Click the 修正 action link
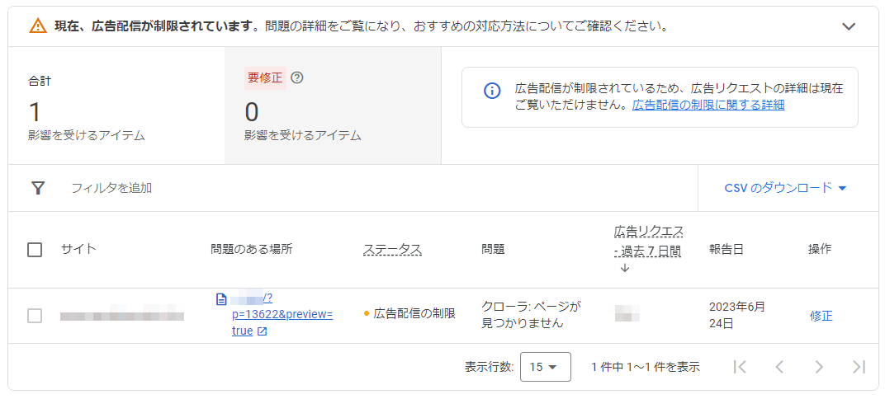Viewport: 885px width, 399px height. (x=821, y=316)
